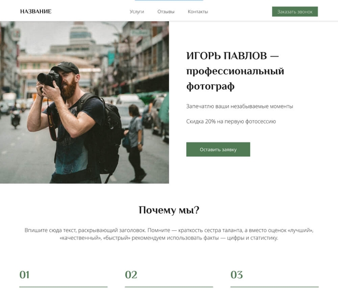Click the blue bar at the page top
This screenshot has height=291, width=338.
169,0
